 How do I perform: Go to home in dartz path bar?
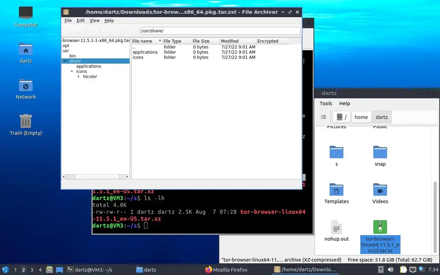point(361,117)
